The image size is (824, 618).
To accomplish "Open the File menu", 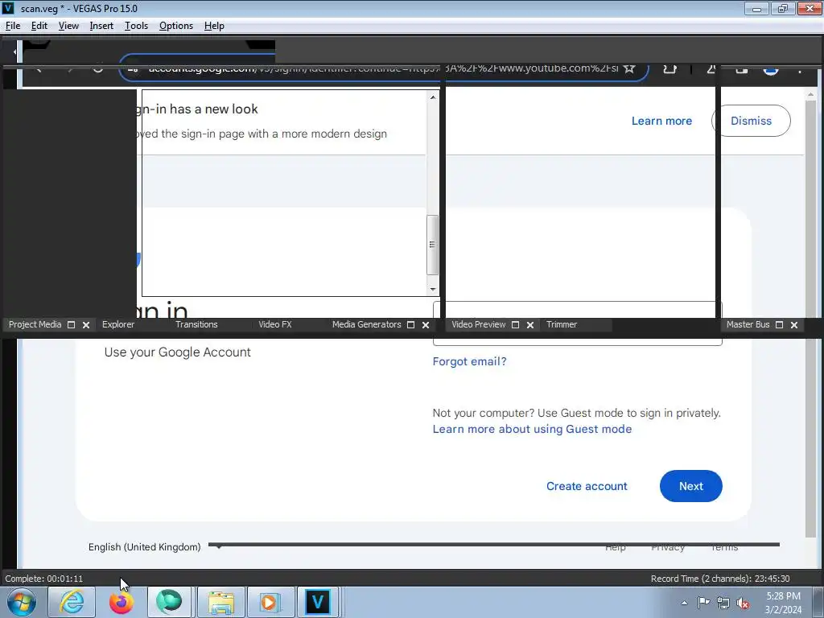I will pyautogui.click(x=13, y=26).
